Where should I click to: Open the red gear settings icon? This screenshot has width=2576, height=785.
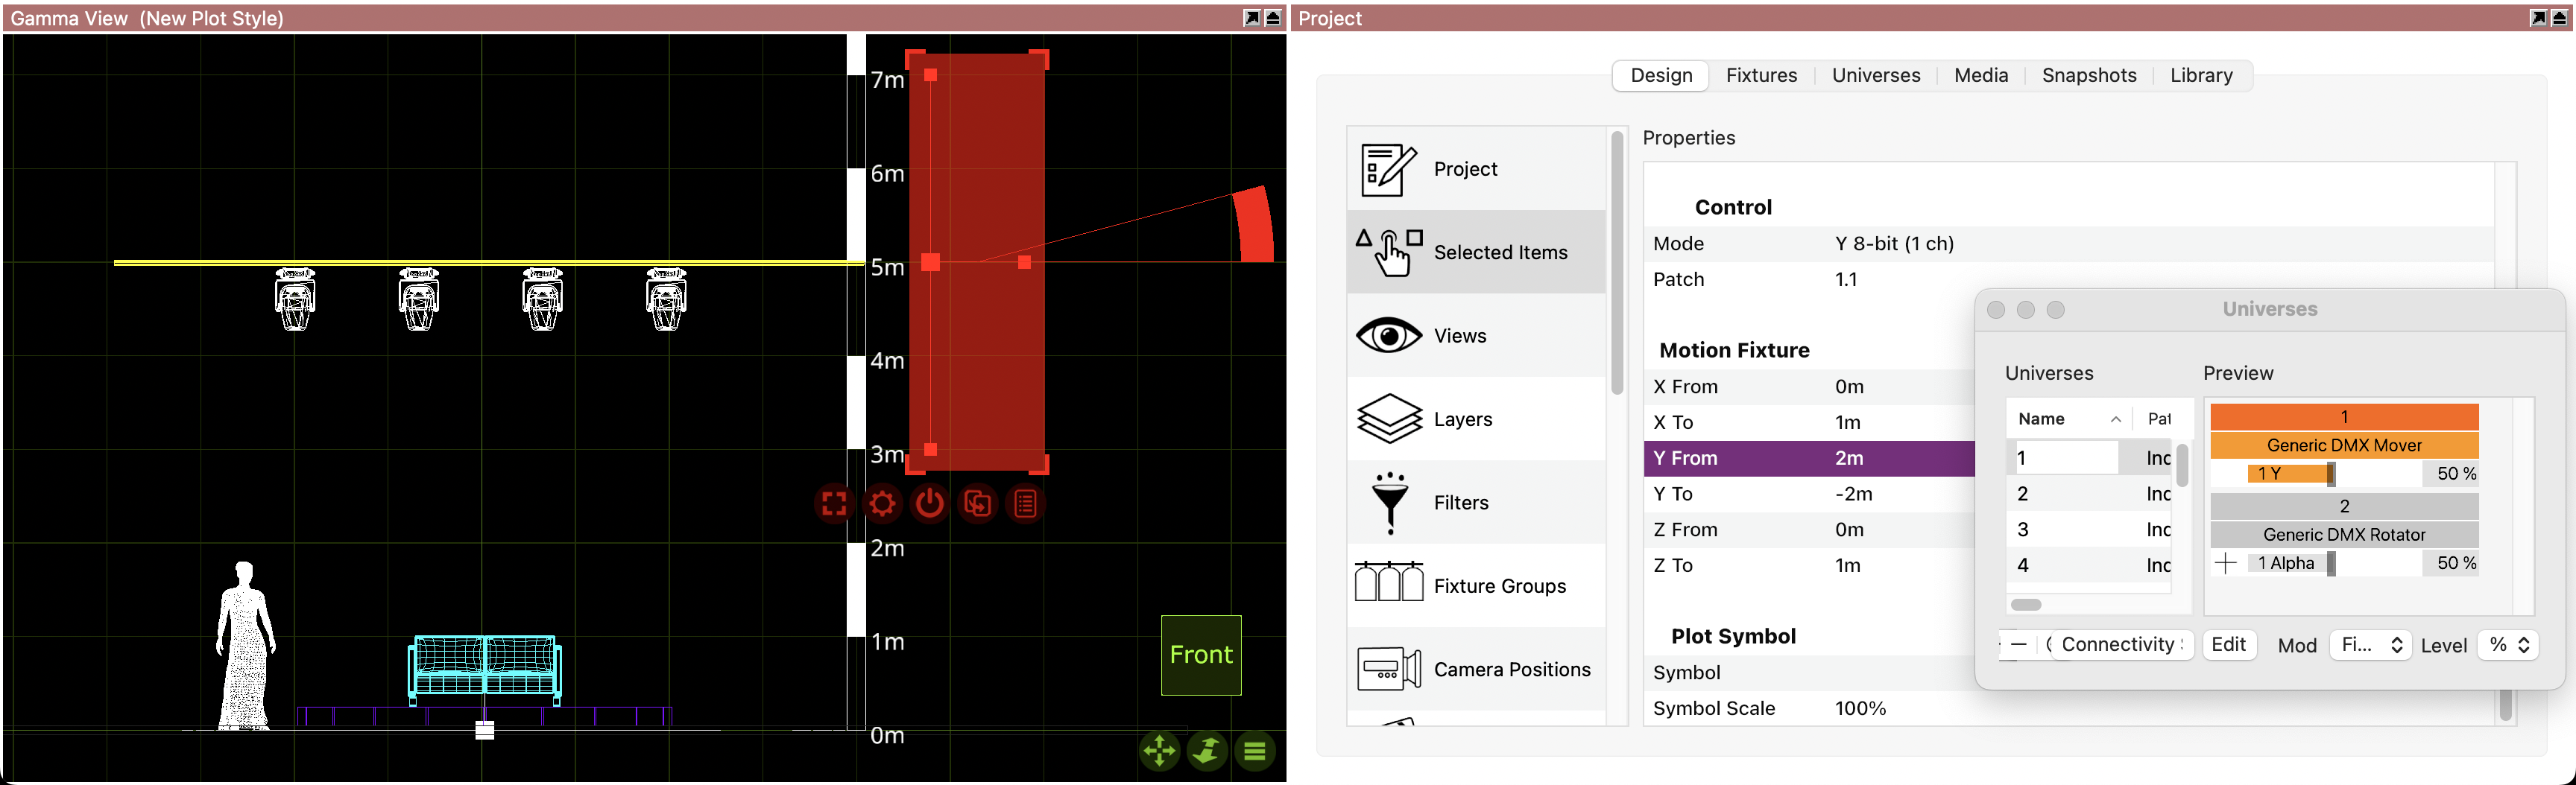click(881, 503)
